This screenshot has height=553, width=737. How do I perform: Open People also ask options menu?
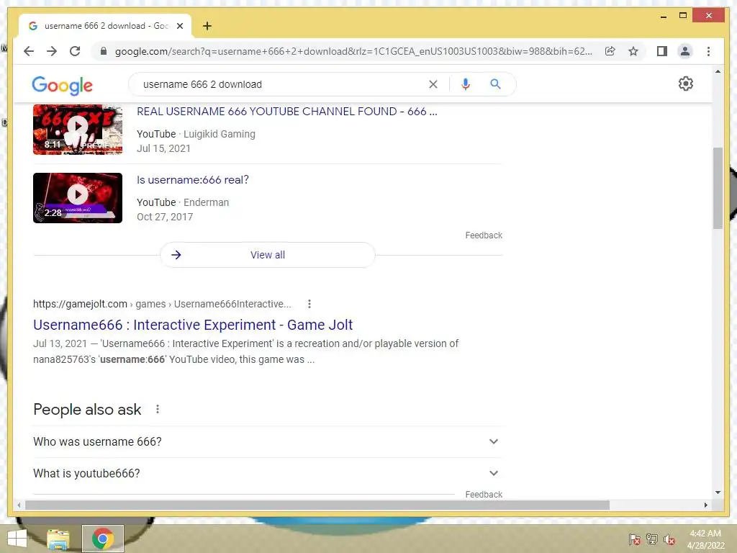point(158,409)
